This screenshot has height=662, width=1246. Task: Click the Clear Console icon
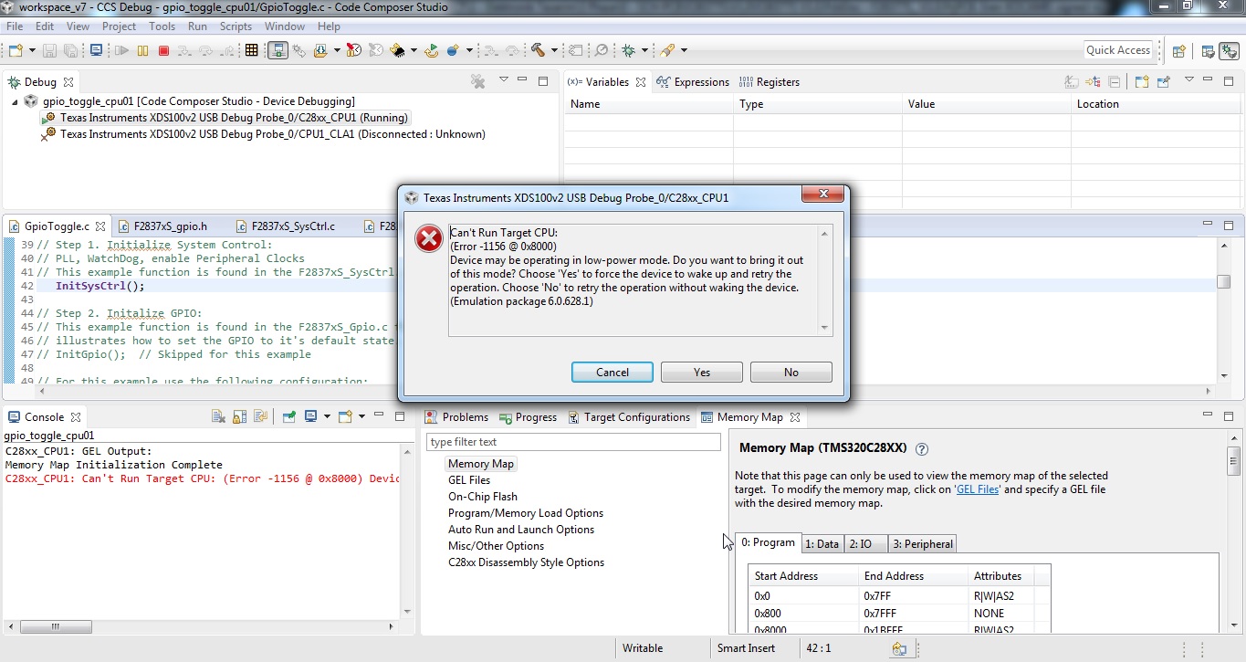[x=218, y=416]
